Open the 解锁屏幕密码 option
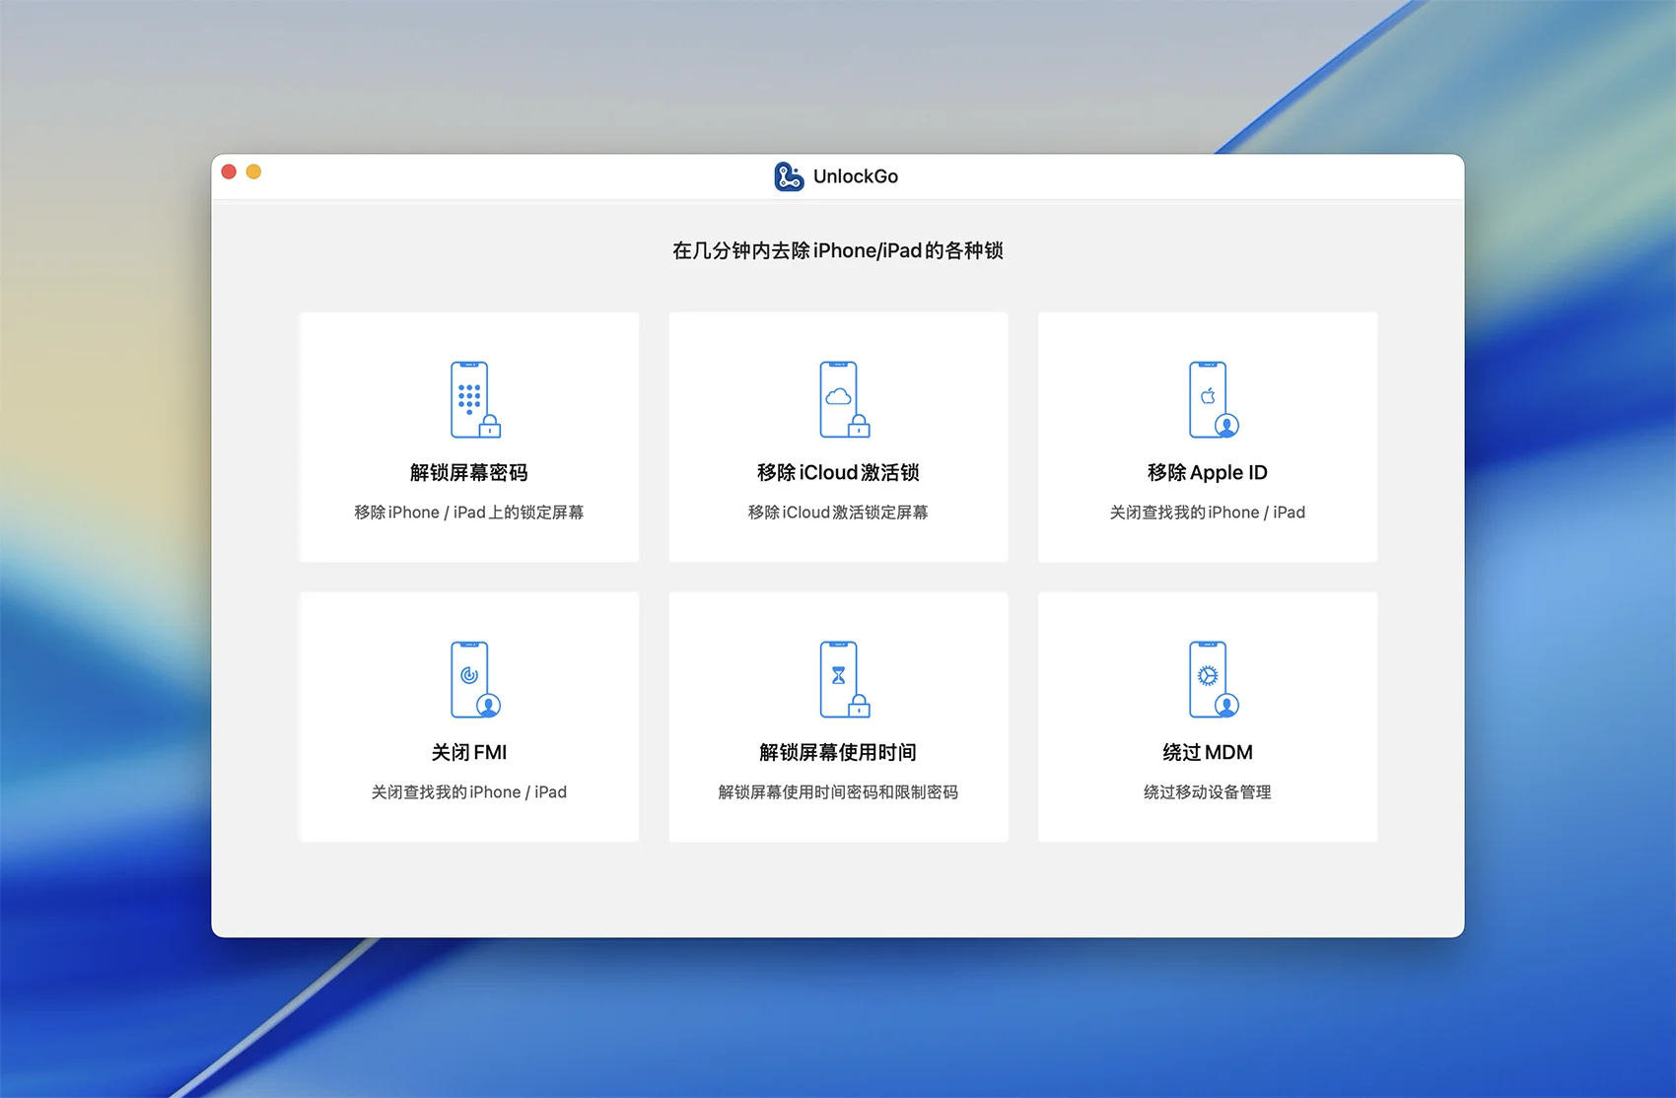 (468, 473)
